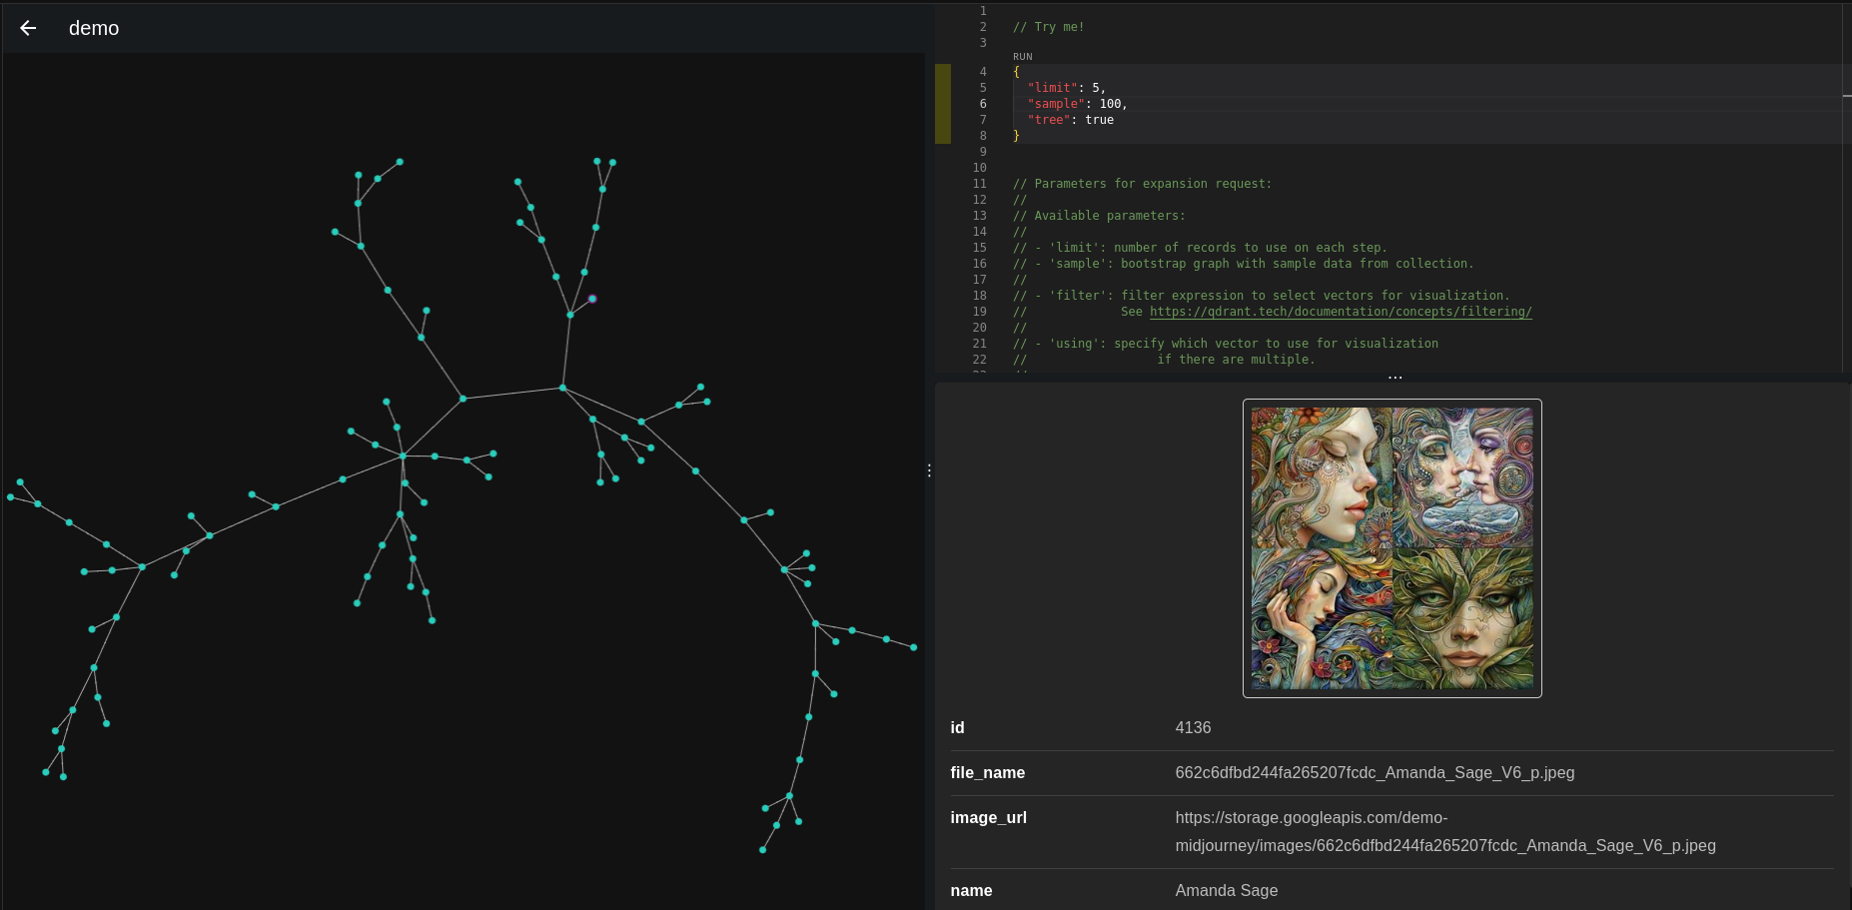Select the name value Amanda Sage

1226,891
